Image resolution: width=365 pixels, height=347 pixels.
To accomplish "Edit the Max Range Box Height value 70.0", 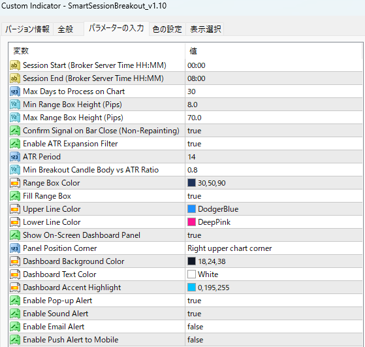I will click(274, 118).
